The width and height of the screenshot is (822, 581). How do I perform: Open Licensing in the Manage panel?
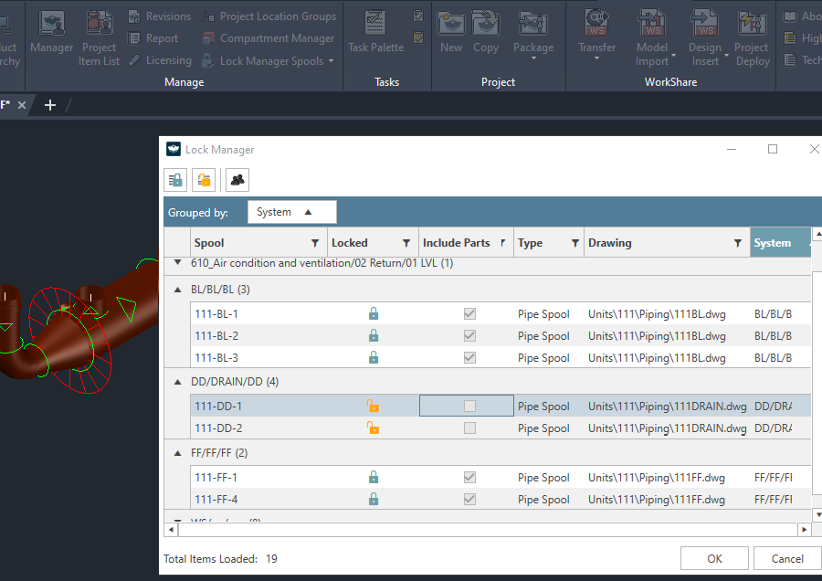tap(160, 60)
